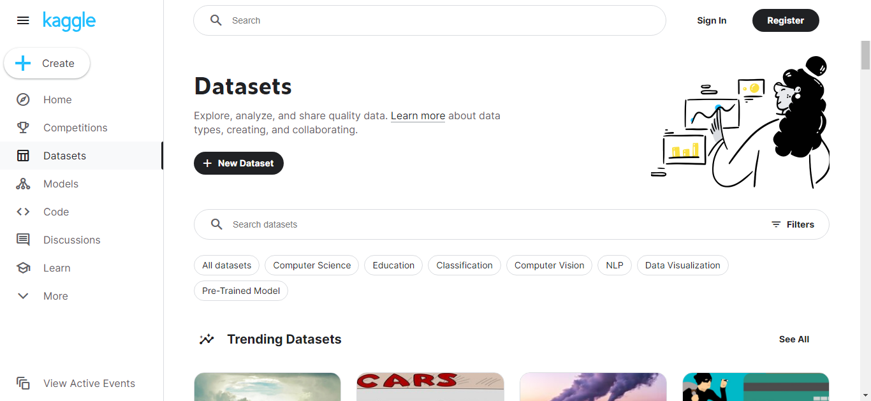Screen dimensions: 871x401
Task: Open the Filters panel
Action: [793, 224]
